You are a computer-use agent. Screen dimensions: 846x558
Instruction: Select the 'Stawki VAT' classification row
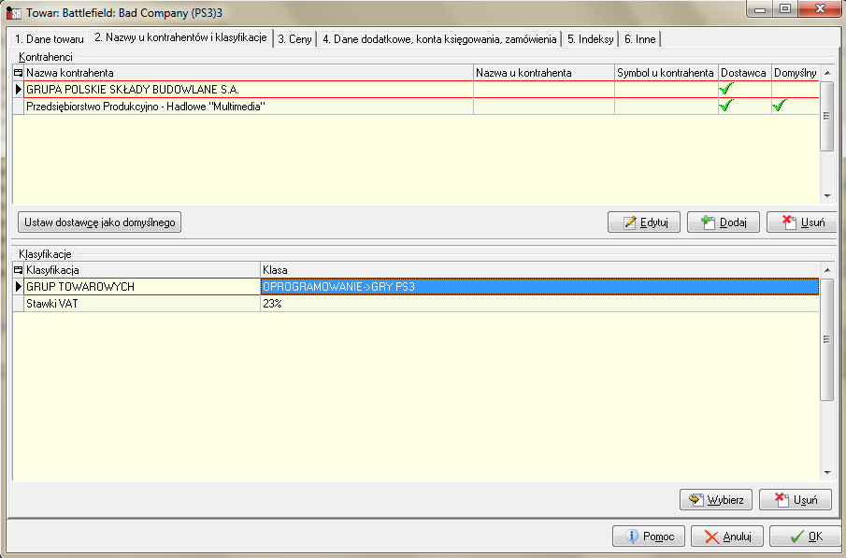coord(416,303)
